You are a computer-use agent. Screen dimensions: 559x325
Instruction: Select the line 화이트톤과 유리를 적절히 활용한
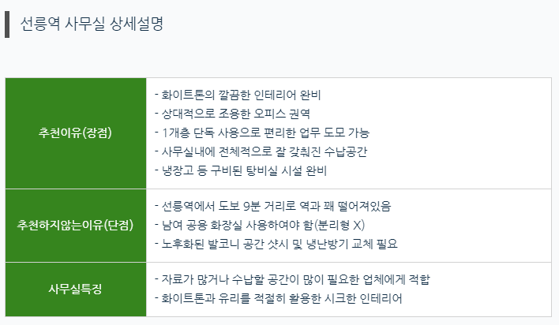[x=242, y=299]
